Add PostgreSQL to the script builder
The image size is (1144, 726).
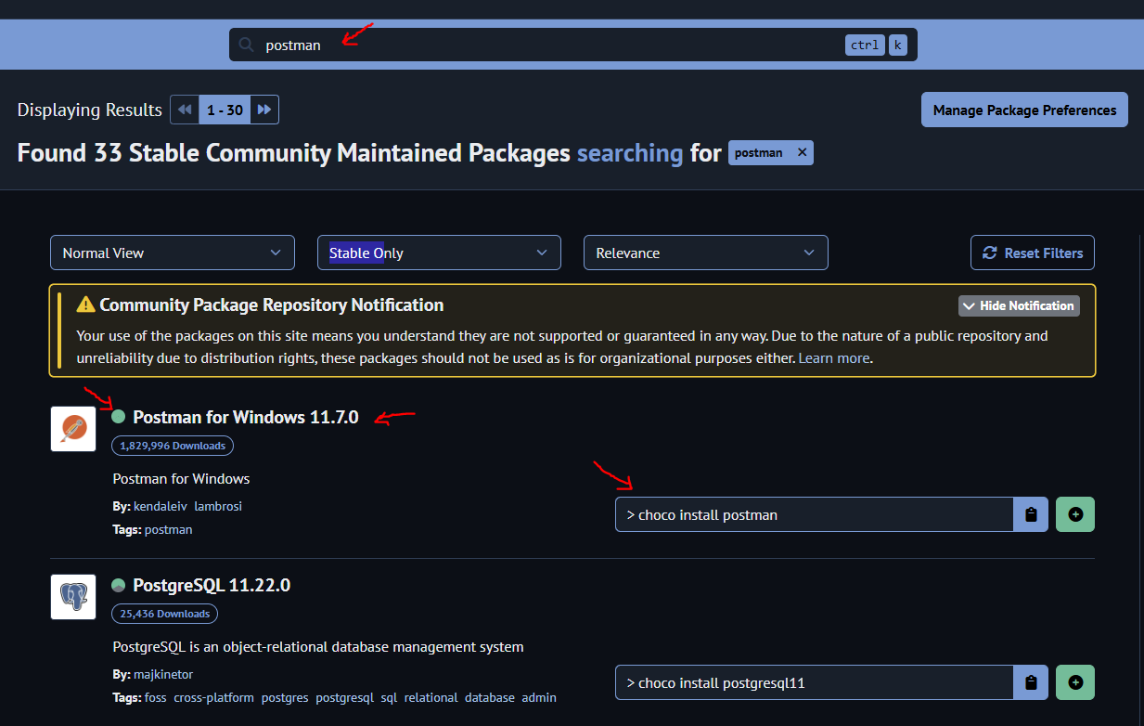click(x=1075, y=682)
